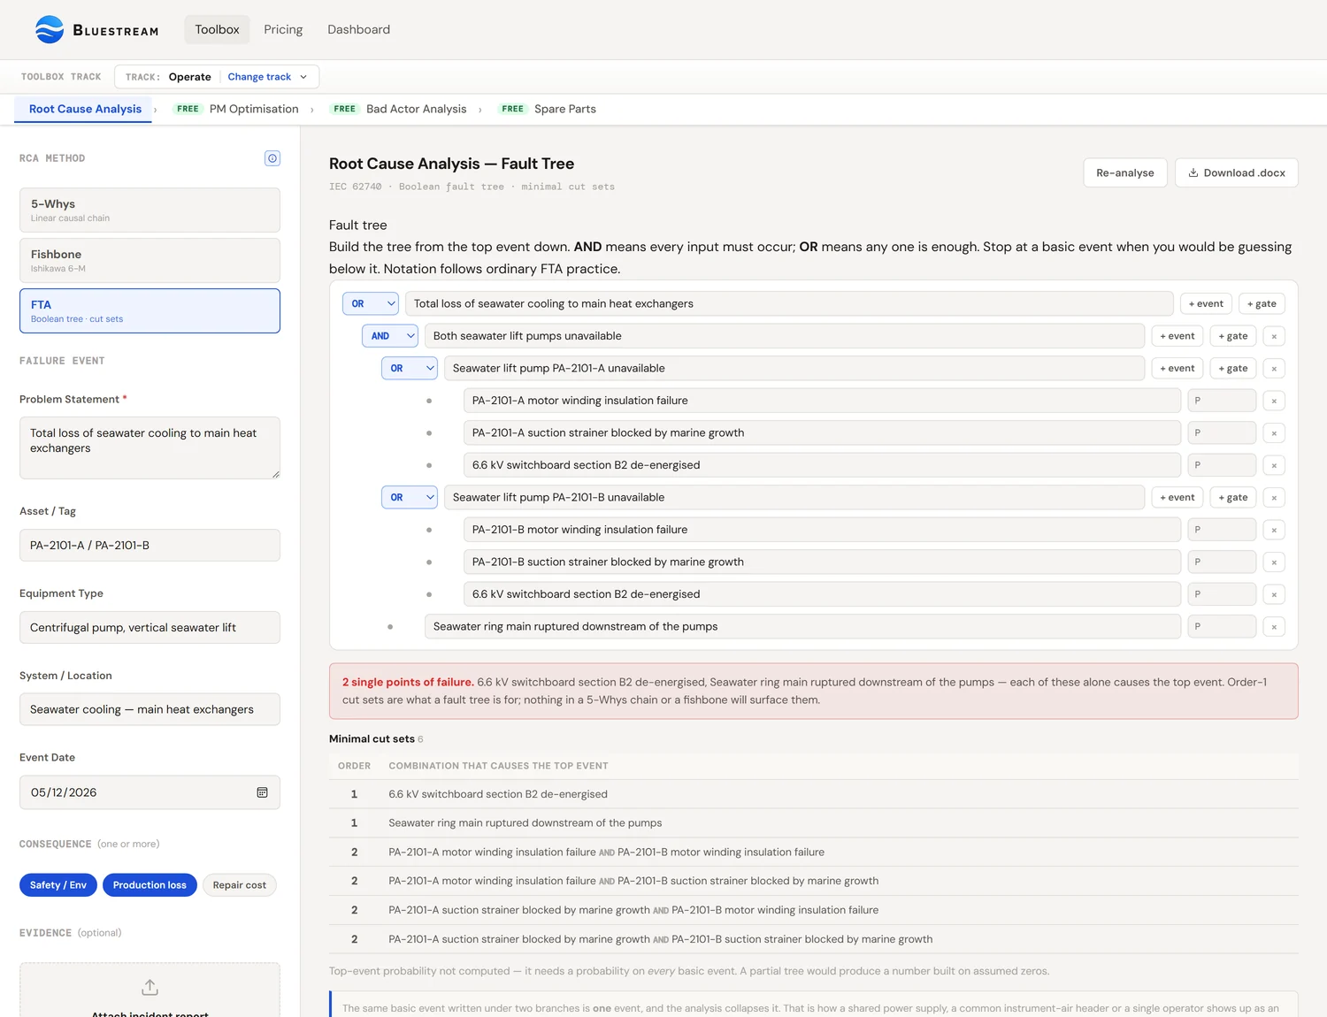Delete first '6.6 kV switchboard section B2' event
The image size is (1327, 1017).
click(1274, 465)
